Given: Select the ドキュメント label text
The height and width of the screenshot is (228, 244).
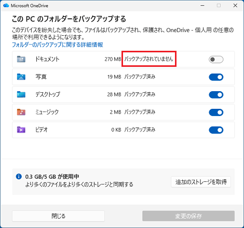Looking at the screenshot, I should point(47,59).
